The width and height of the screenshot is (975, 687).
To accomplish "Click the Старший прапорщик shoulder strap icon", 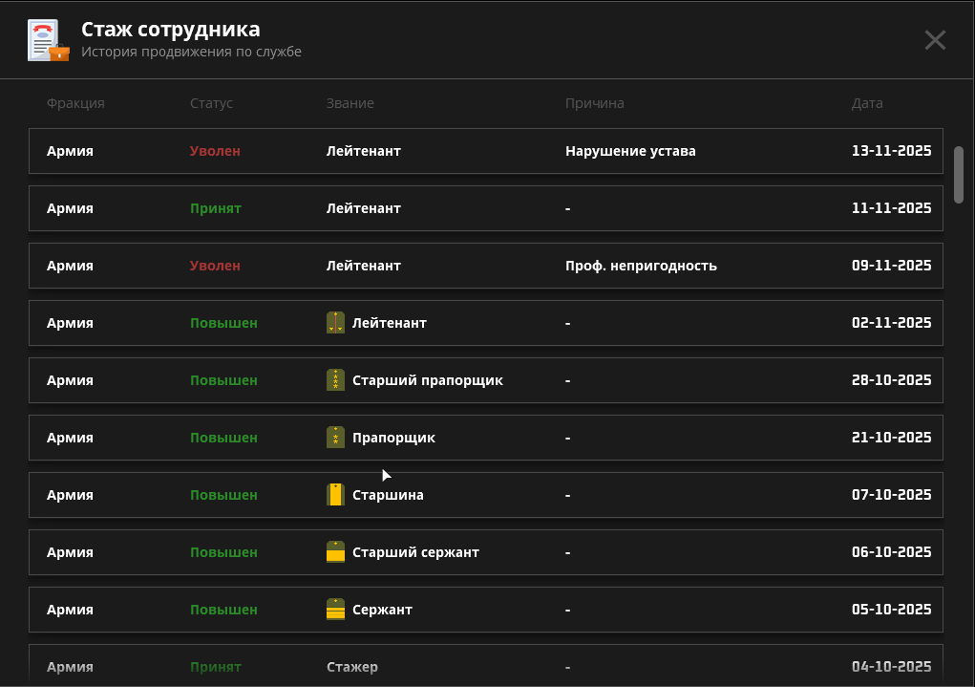I will pos(335,380).
